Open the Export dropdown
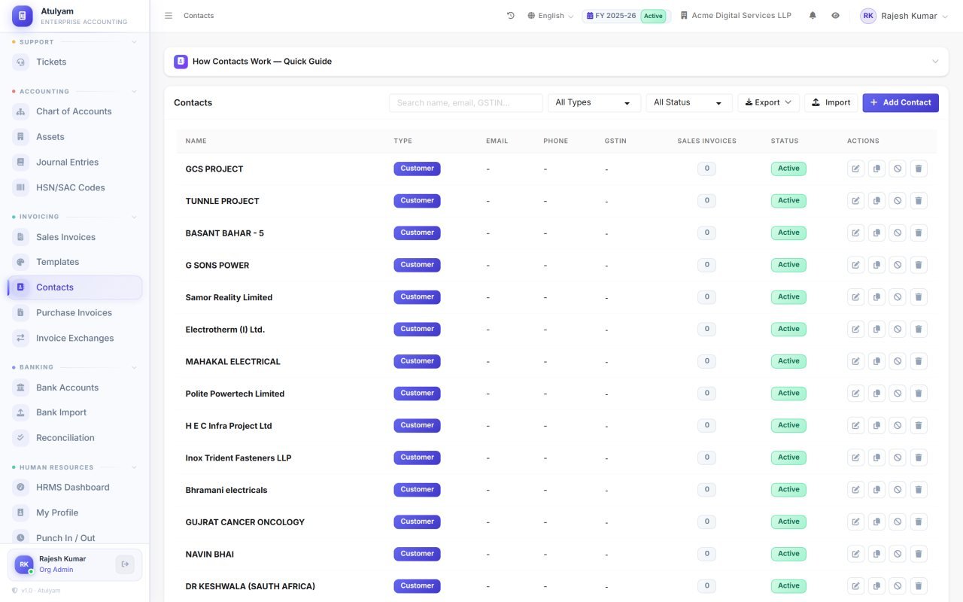Viewport: 963px width, 602px height. tap(768, 103)
